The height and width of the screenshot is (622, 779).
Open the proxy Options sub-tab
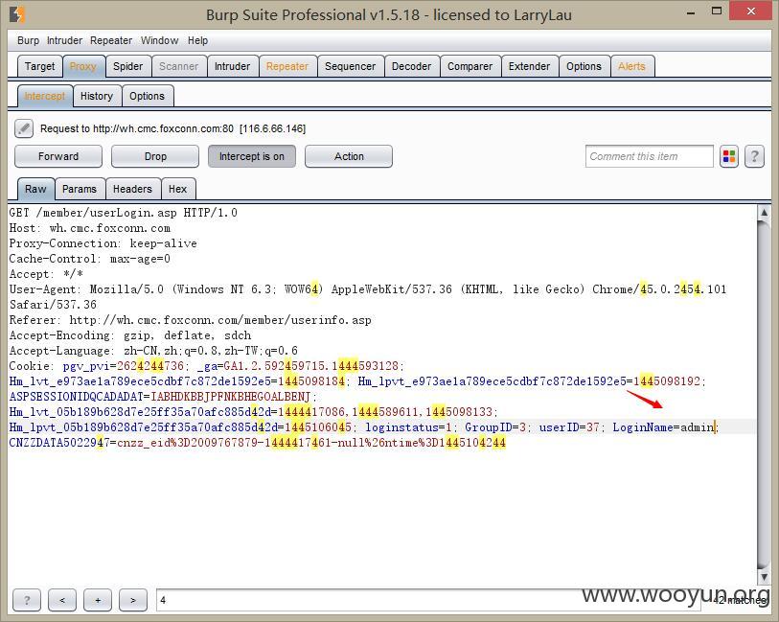pos(147,96)
